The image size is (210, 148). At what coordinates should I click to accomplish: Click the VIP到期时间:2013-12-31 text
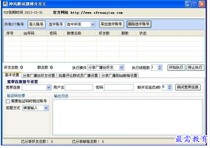23,12
